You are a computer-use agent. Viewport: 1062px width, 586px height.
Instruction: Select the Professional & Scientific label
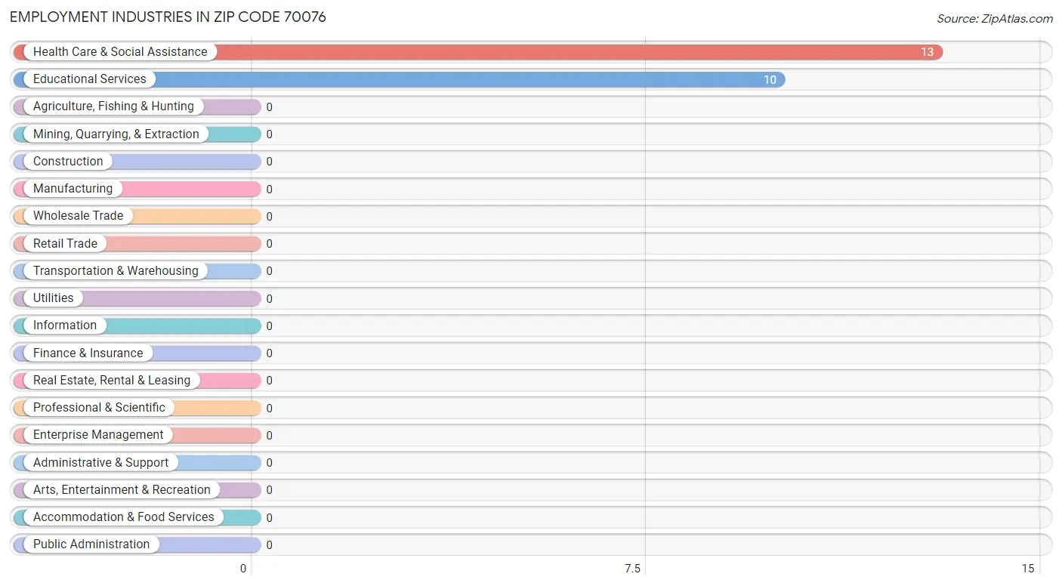(x=99, y=407)
